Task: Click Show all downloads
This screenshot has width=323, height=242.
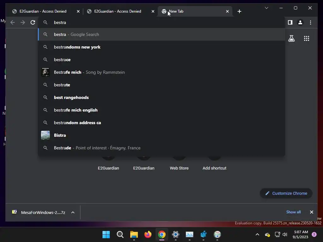Action: (x=293, y=212)
